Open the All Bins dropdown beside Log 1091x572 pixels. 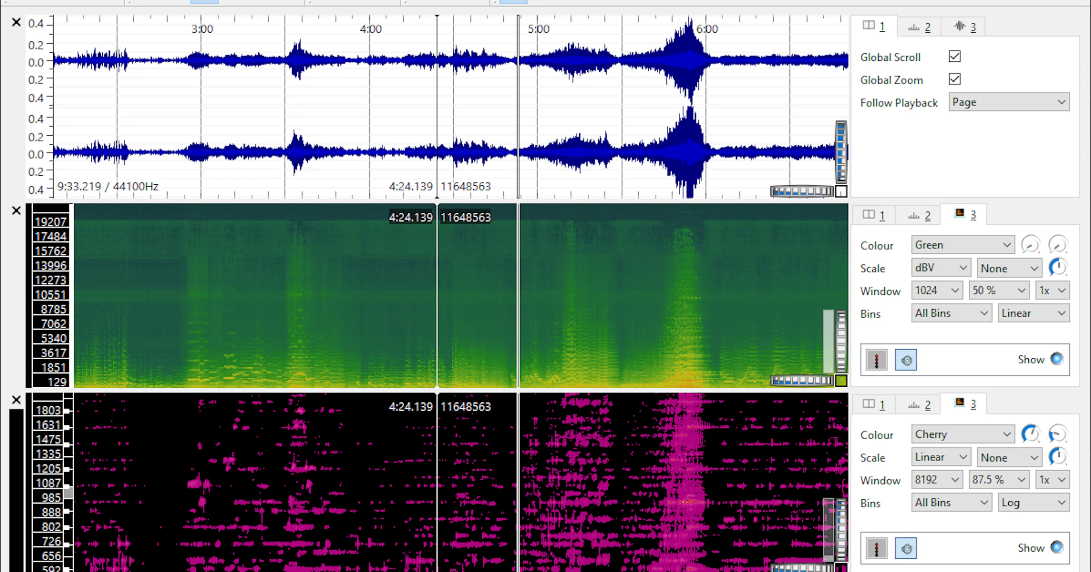pyautogui.click(x=951, y=503)
